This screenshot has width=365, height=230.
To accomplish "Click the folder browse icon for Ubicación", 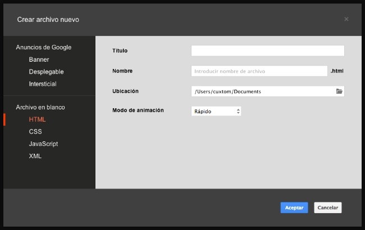I will [339, 91].
